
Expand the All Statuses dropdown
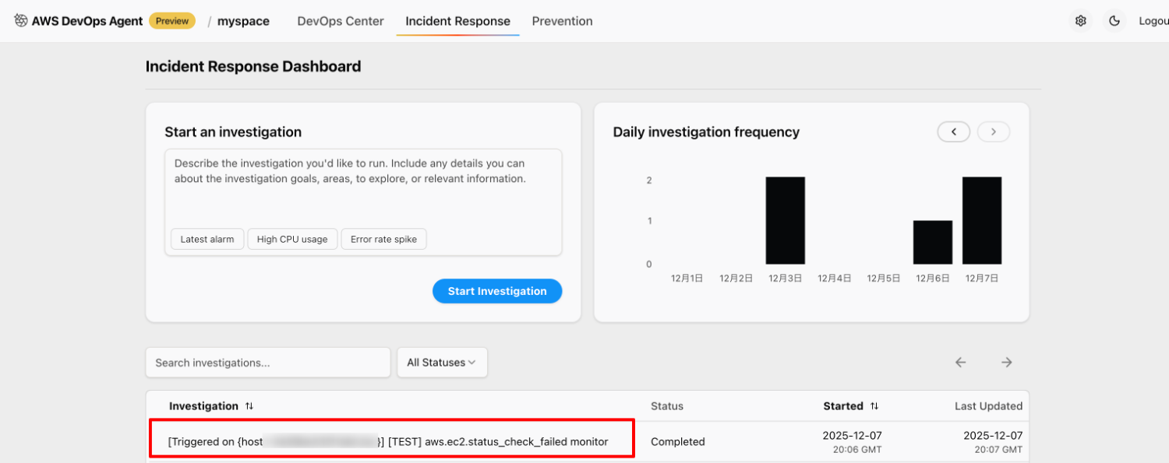click(x=442, y=363)
